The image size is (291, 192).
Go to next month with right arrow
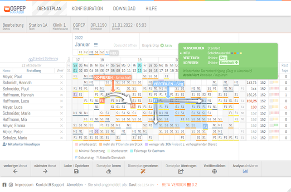click(x=45, y=172)
